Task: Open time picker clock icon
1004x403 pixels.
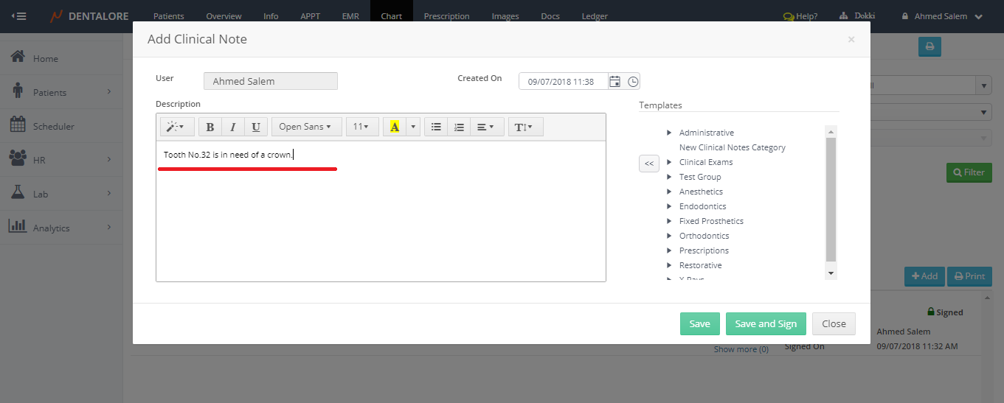Action: [633, 82]
